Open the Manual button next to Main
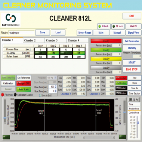The width and height of the screenshot is (142, 142). tap(117, 33)
